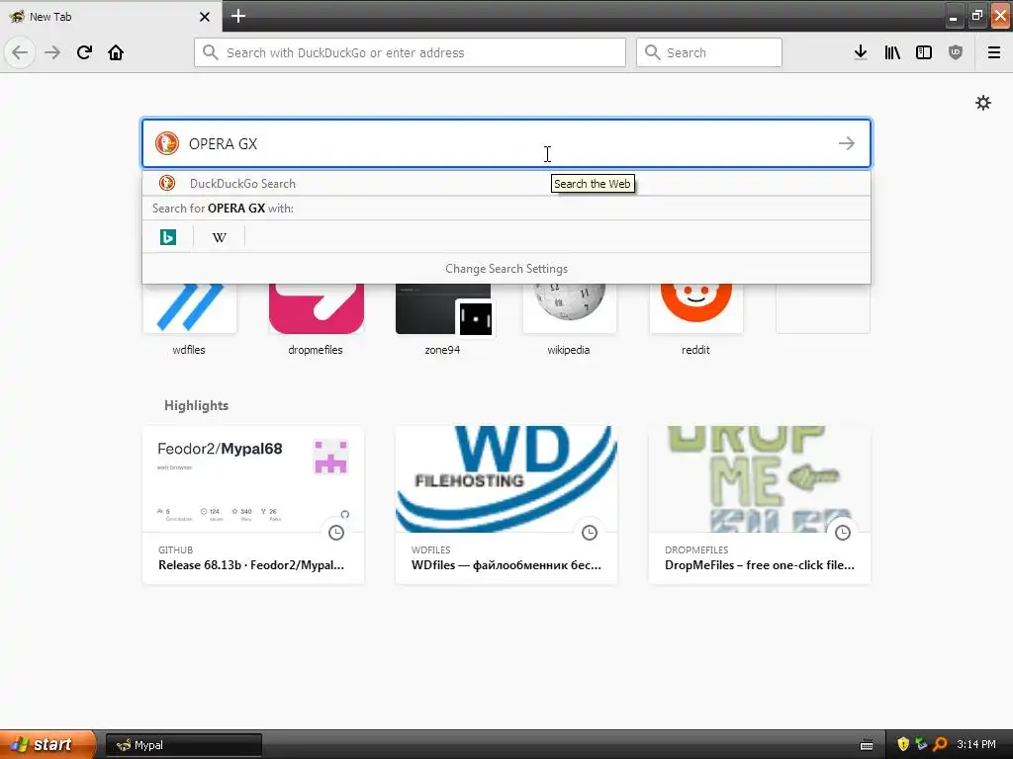Click history clock icon on DropMeFiles card
1013x759 pixels.
pos(843,533)
